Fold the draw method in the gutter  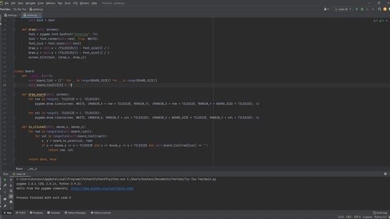pos(14,30)
